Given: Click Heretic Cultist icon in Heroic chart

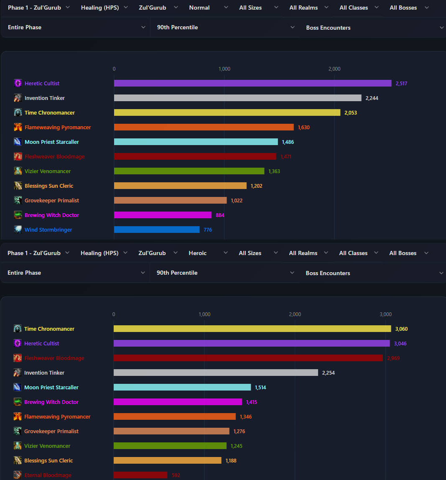Looking at the screenshot, I should (x=18, y=343).
